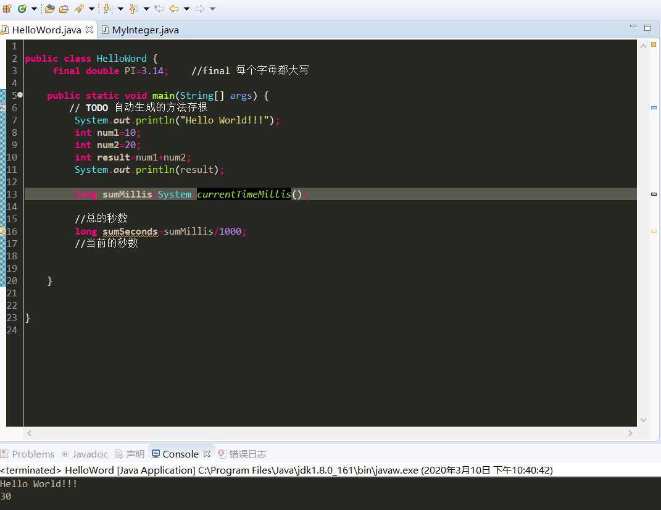This screenshot has width=661, height=510.
Task: Close the Console view tab
Action: tap(207, 453)
